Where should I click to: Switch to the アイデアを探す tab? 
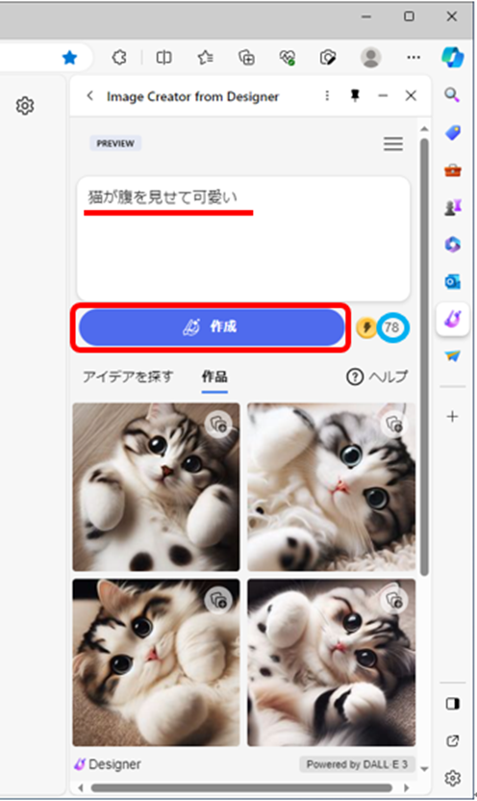coord(128,377)
